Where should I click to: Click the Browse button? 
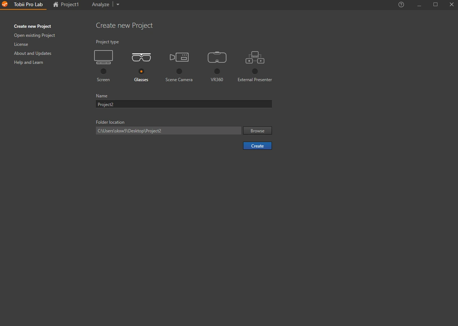(257, 131)
